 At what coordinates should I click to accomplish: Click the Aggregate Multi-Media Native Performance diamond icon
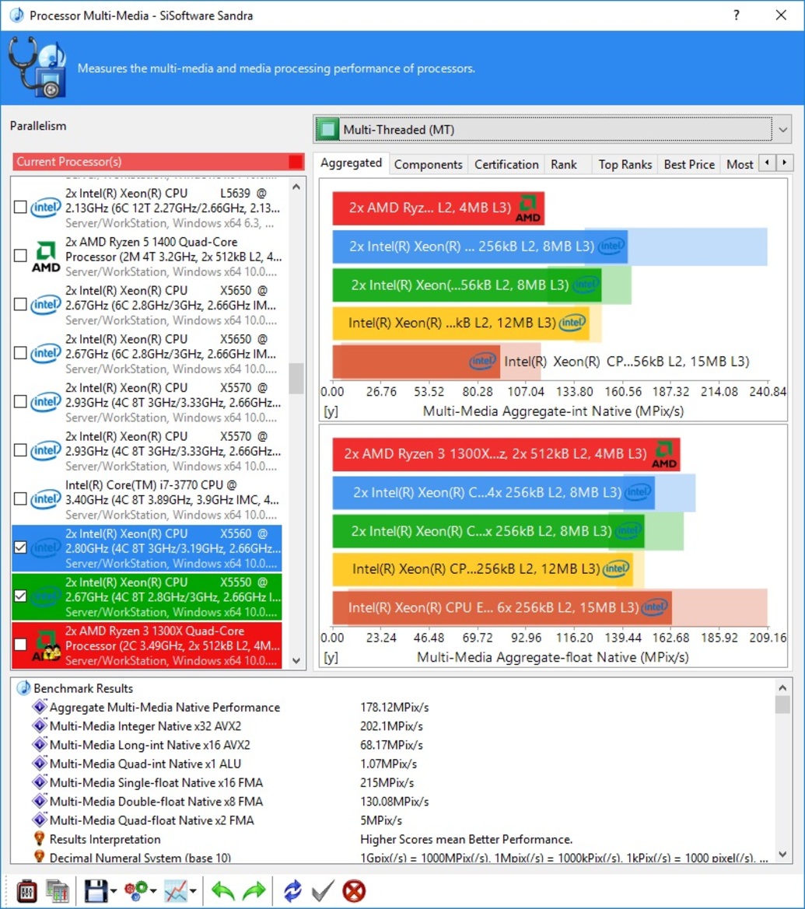point(40,707)
